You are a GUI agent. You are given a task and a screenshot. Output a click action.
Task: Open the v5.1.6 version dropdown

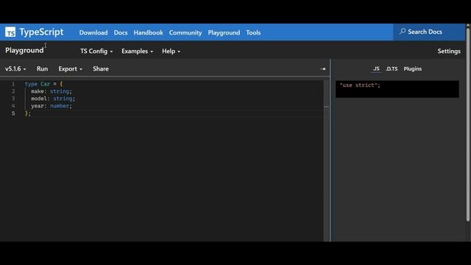tap(15, 68)
